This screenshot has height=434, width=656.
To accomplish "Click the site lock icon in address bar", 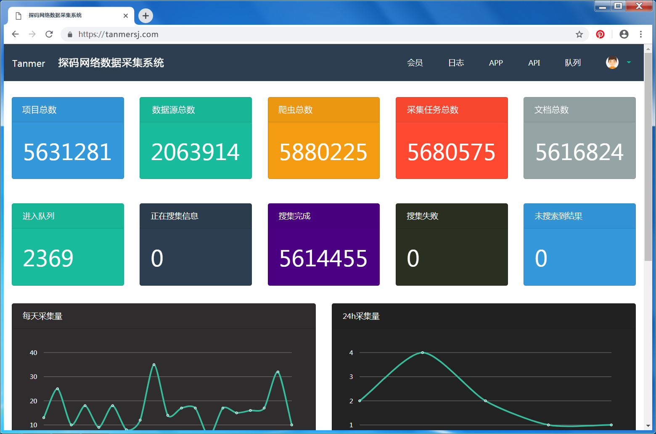I will pyautogui.click(x=70, y=34).
